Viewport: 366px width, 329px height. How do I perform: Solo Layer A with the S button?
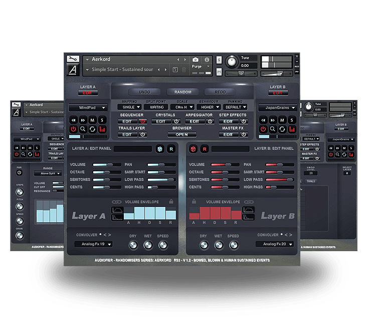(x=102, y=120)
